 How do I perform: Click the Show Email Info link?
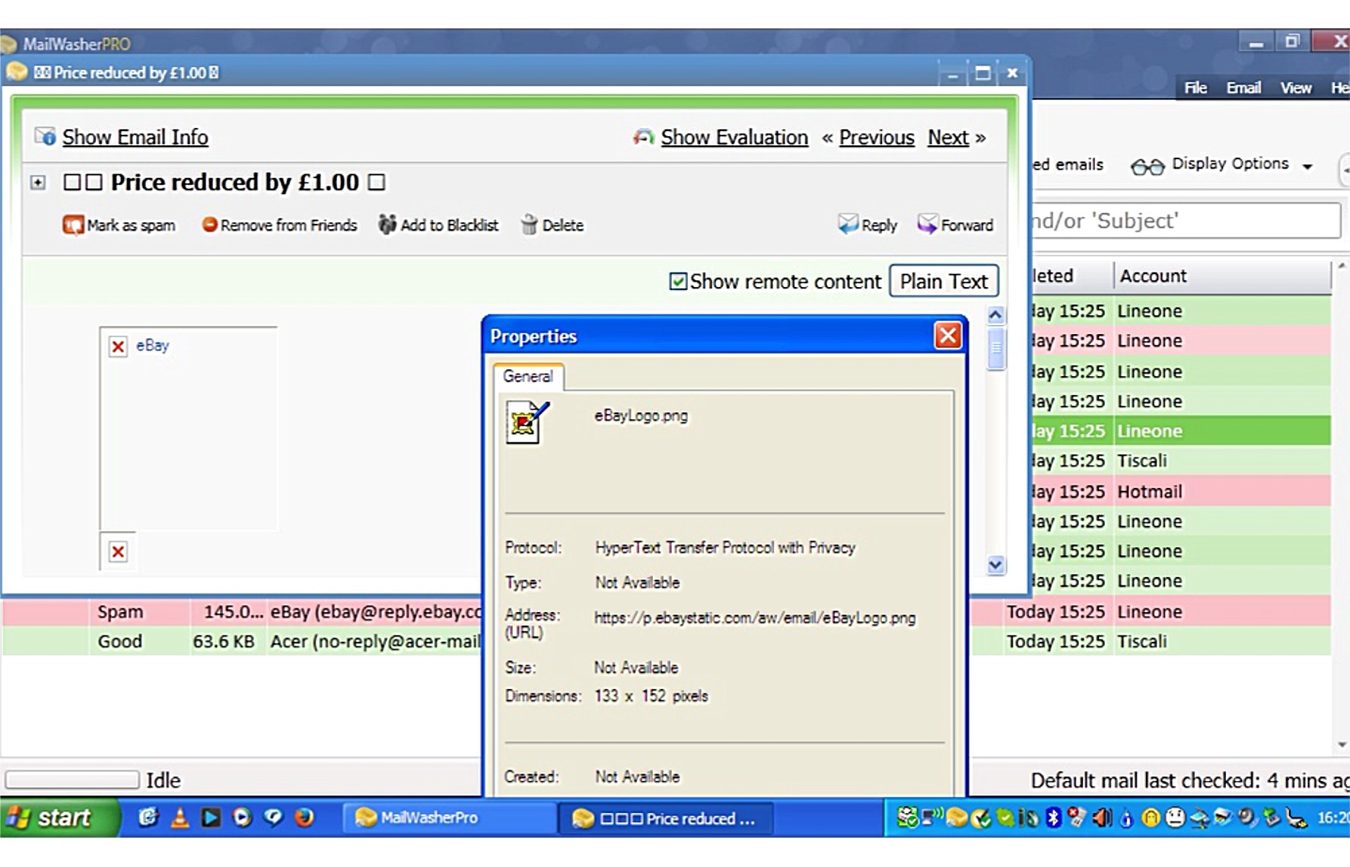[x=135, y=137]
